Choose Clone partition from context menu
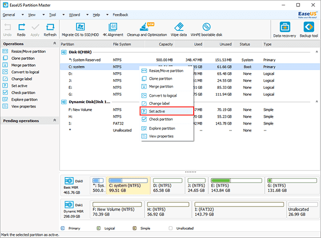321x238 pixels. [x=167, y=79]
